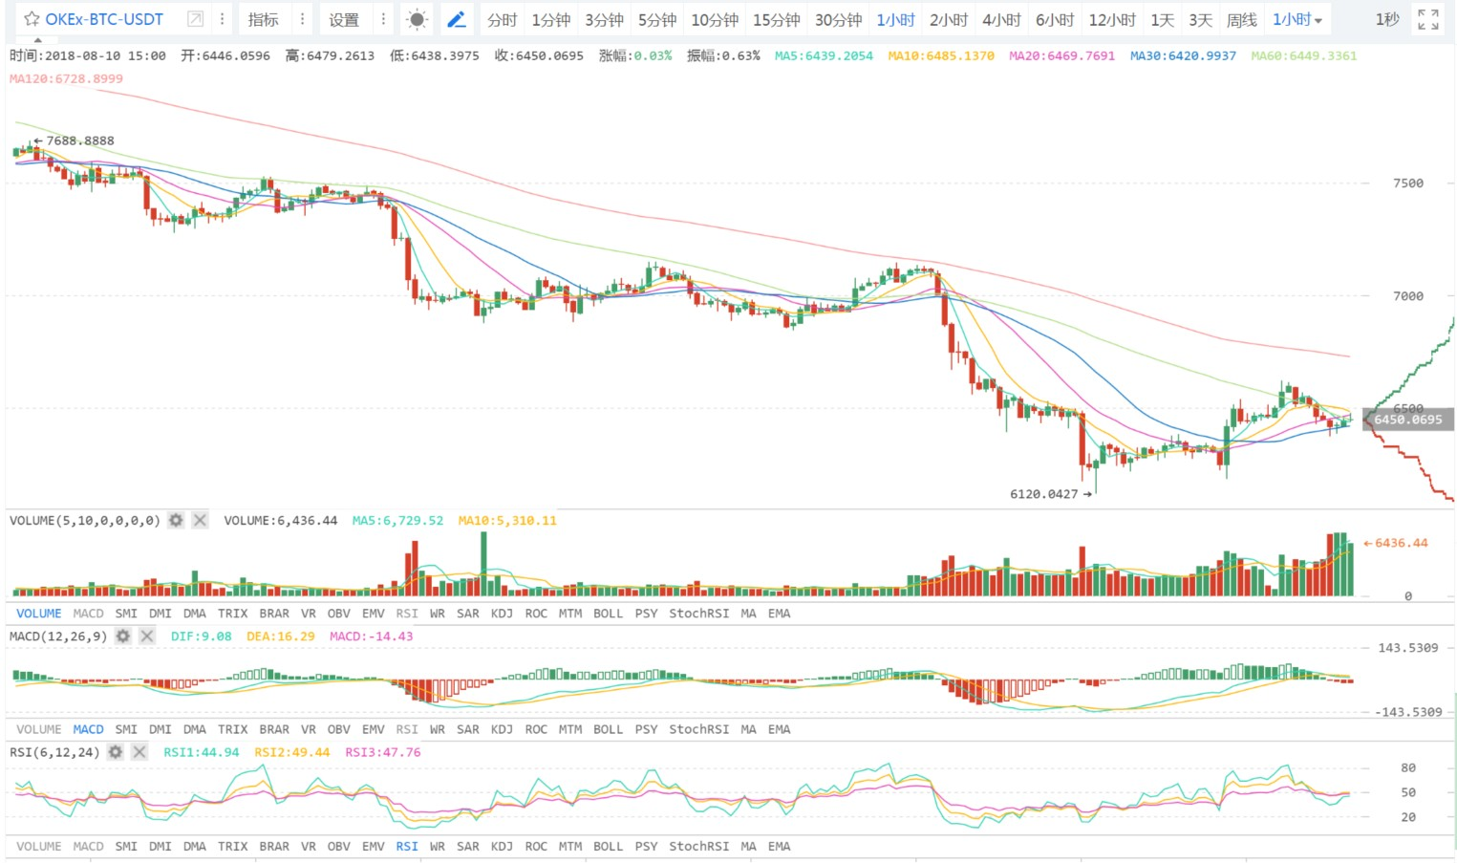Switch to the 1分钟 timeframe
Screen dimensions: 1457x863
(x=550, y=19)
